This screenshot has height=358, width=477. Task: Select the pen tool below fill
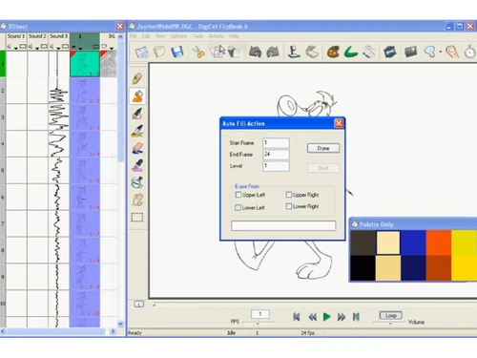[137, 114]
